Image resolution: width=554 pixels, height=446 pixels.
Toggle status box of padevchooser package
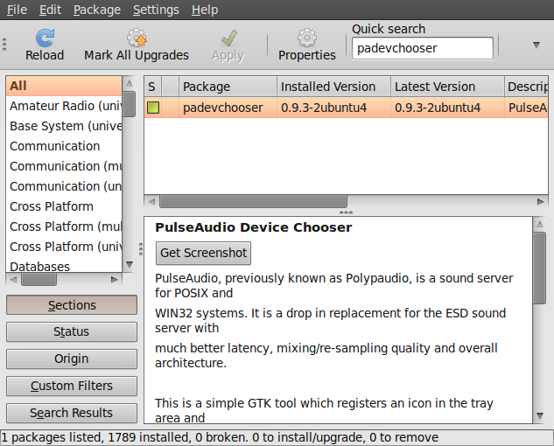click(153, 108)
